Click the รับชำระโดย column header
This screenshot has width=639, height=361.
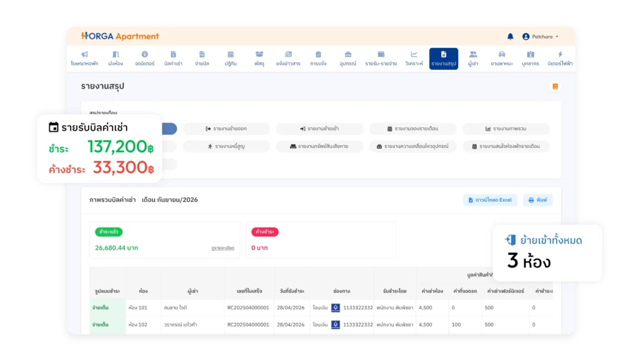point(395,291)
